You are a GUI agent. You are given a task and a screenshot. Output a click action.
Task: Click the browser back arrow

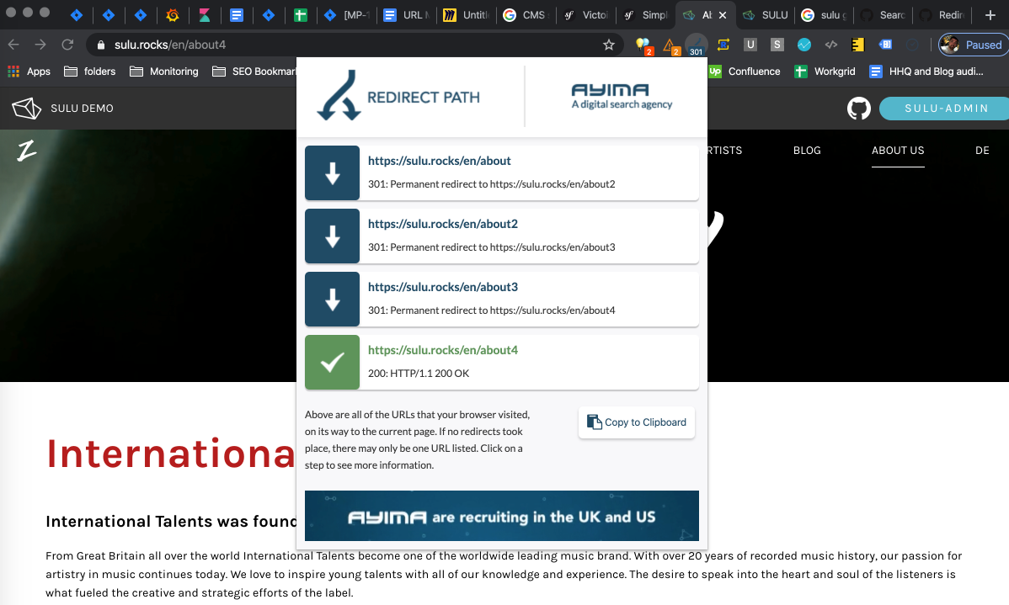pos(13,45)
